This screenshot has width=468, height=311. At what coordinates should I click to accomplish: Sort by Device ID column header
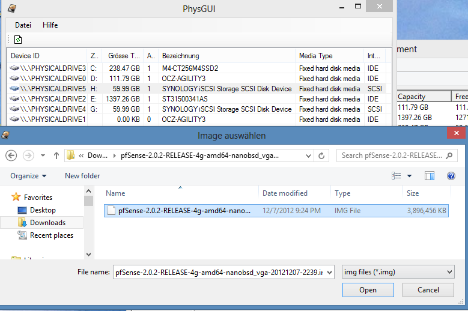pyautogui.click(x=47, y=56)
